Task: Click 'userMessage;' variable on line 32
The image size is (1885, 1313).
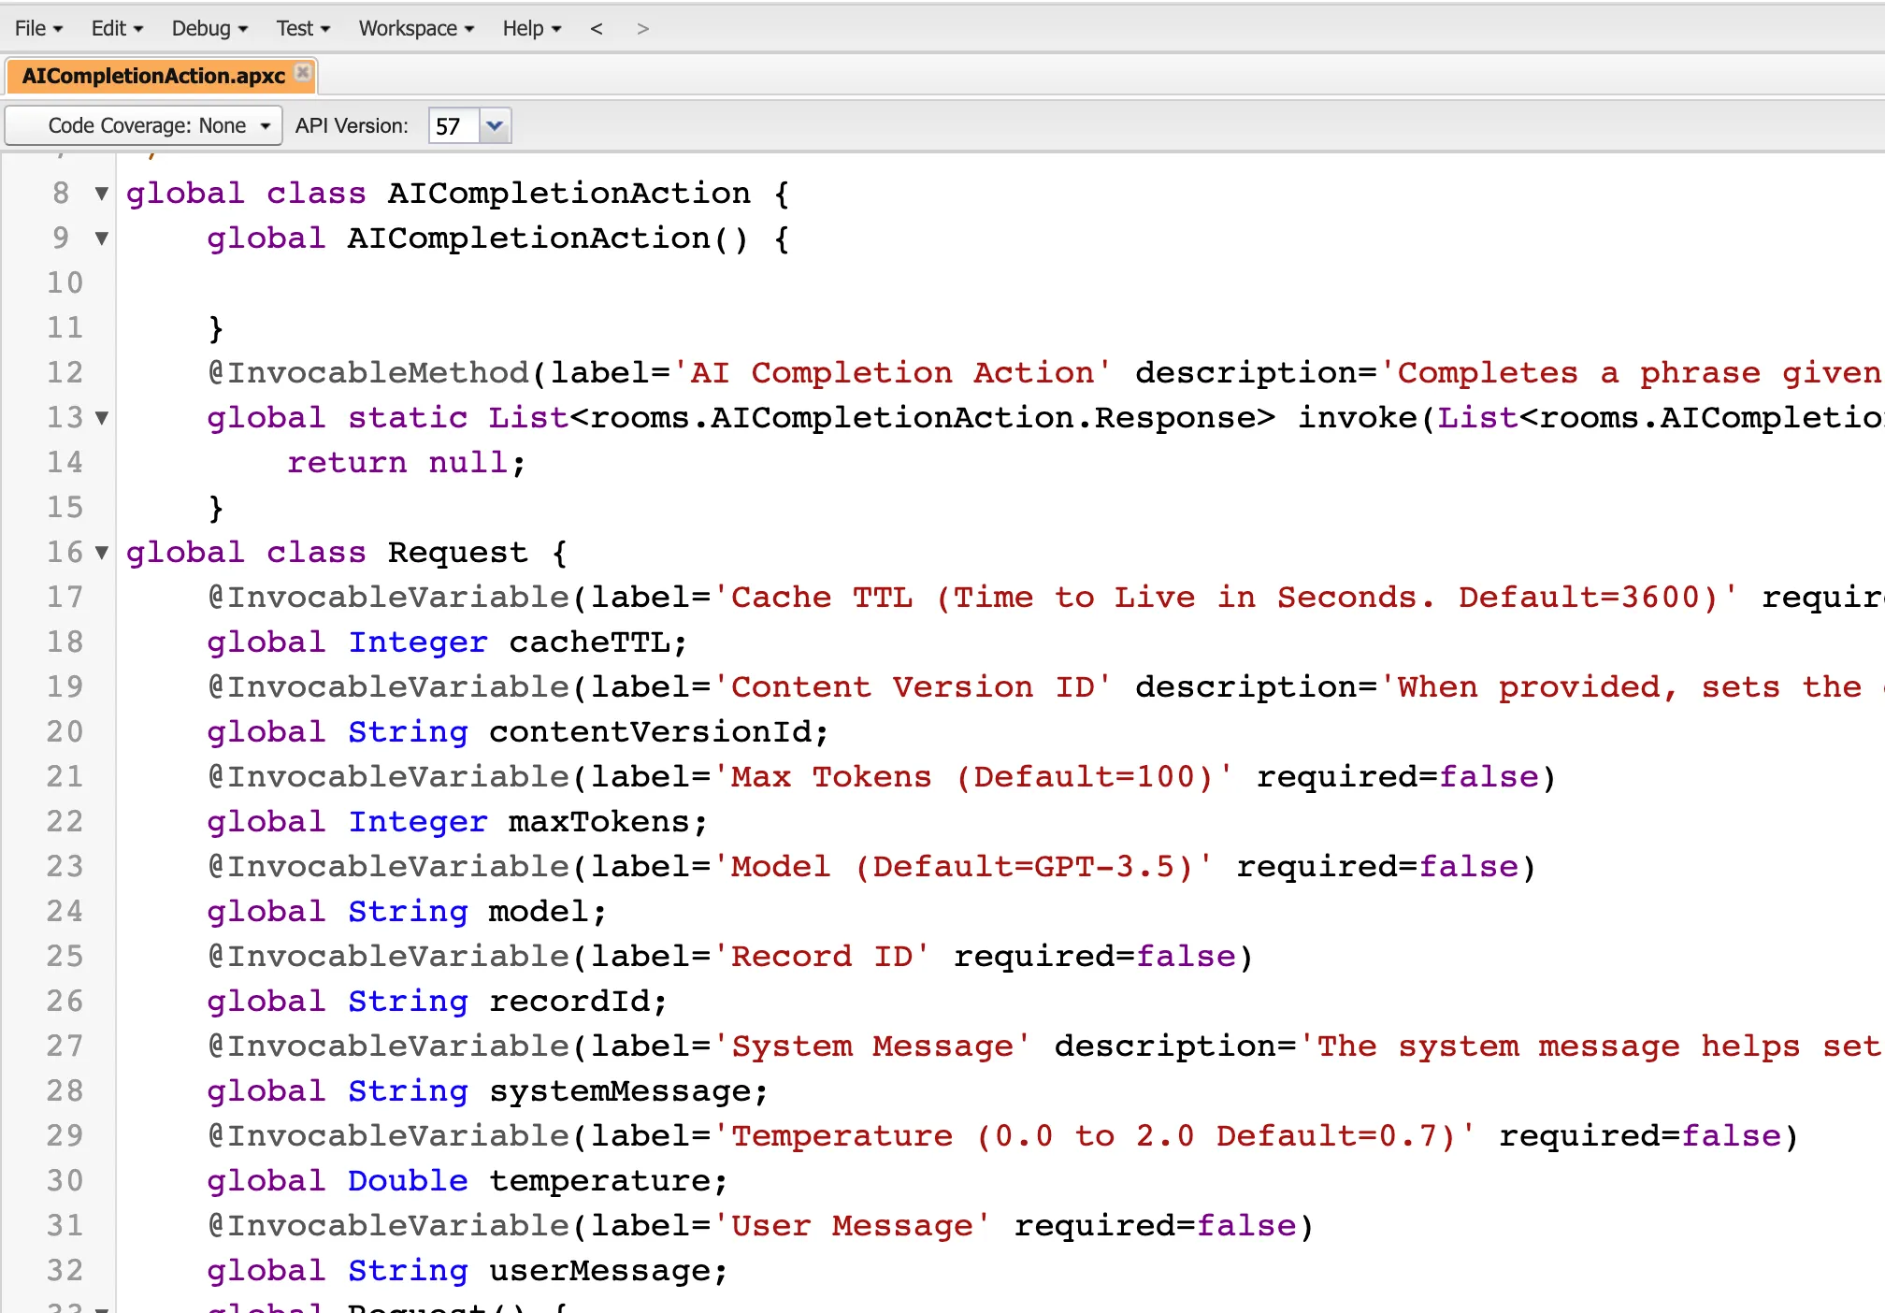Action: point(608,1271)
